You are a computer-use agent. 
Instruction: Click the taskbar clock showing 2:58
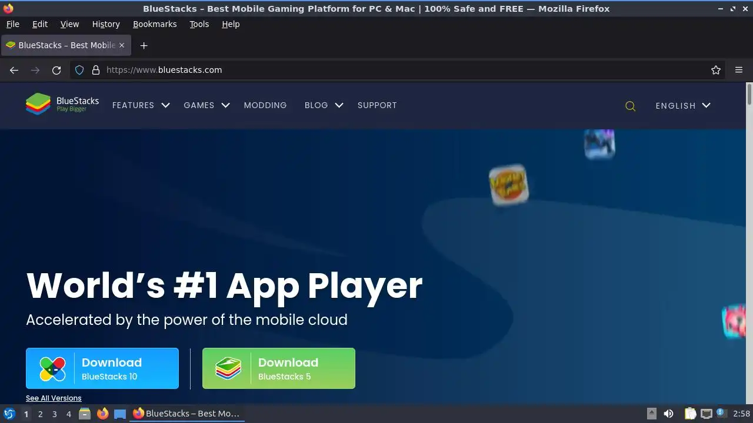[741, 414]
